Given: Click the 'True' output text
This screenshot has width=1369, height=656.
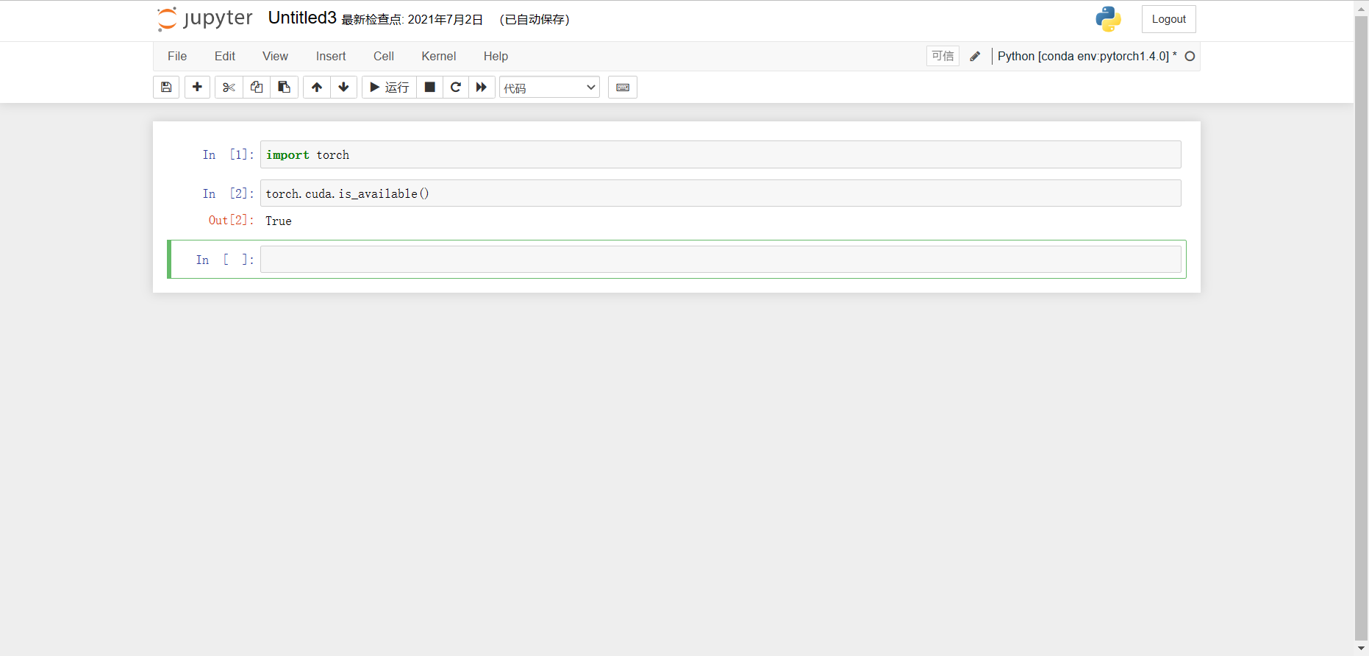Looking at the screenshot, I should (x=279, y=221).
